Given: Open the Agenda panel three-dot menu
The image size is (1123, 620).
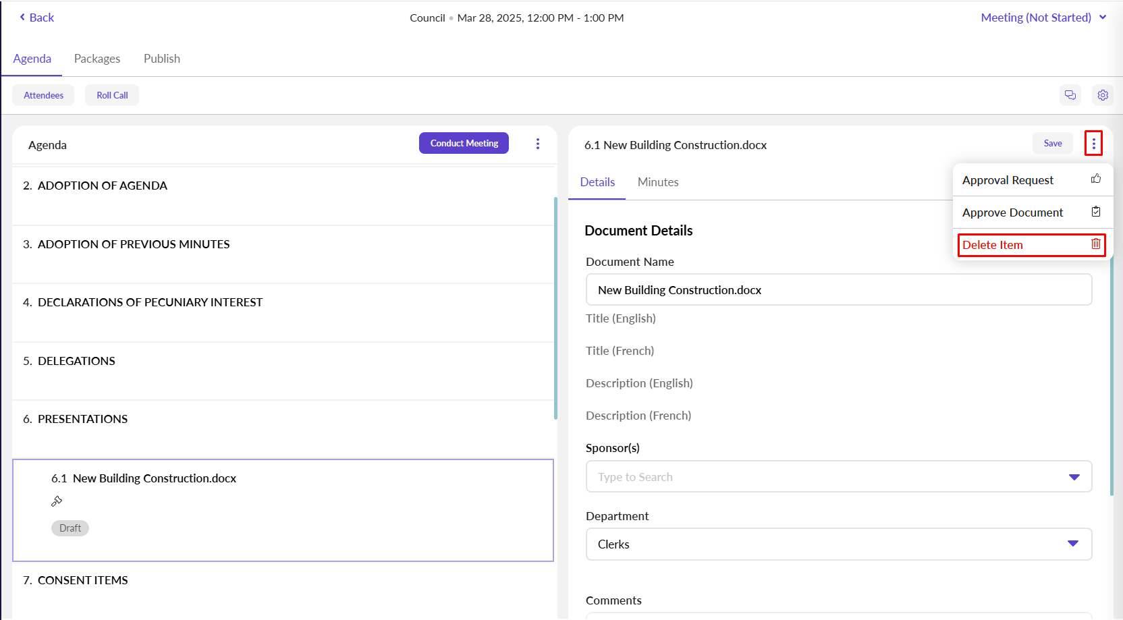Looking at the screenshot, I should point(537,144).
